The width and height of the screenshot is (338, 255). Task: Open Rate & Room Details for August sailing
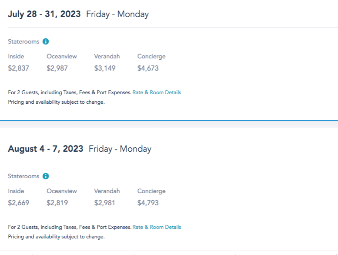(x=157, y=227)
